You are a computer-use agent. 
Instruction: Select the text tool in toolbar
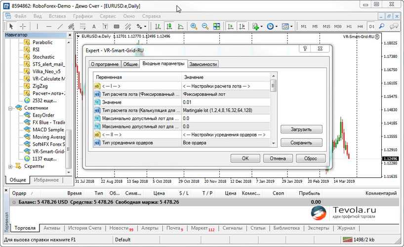[x=92, y=26]
